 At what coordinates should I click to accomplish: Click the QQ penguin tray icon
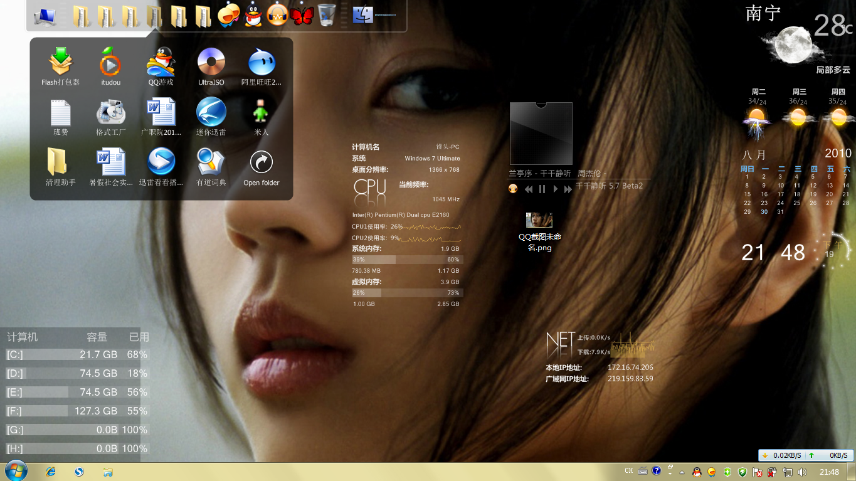[x=697, y=472]
